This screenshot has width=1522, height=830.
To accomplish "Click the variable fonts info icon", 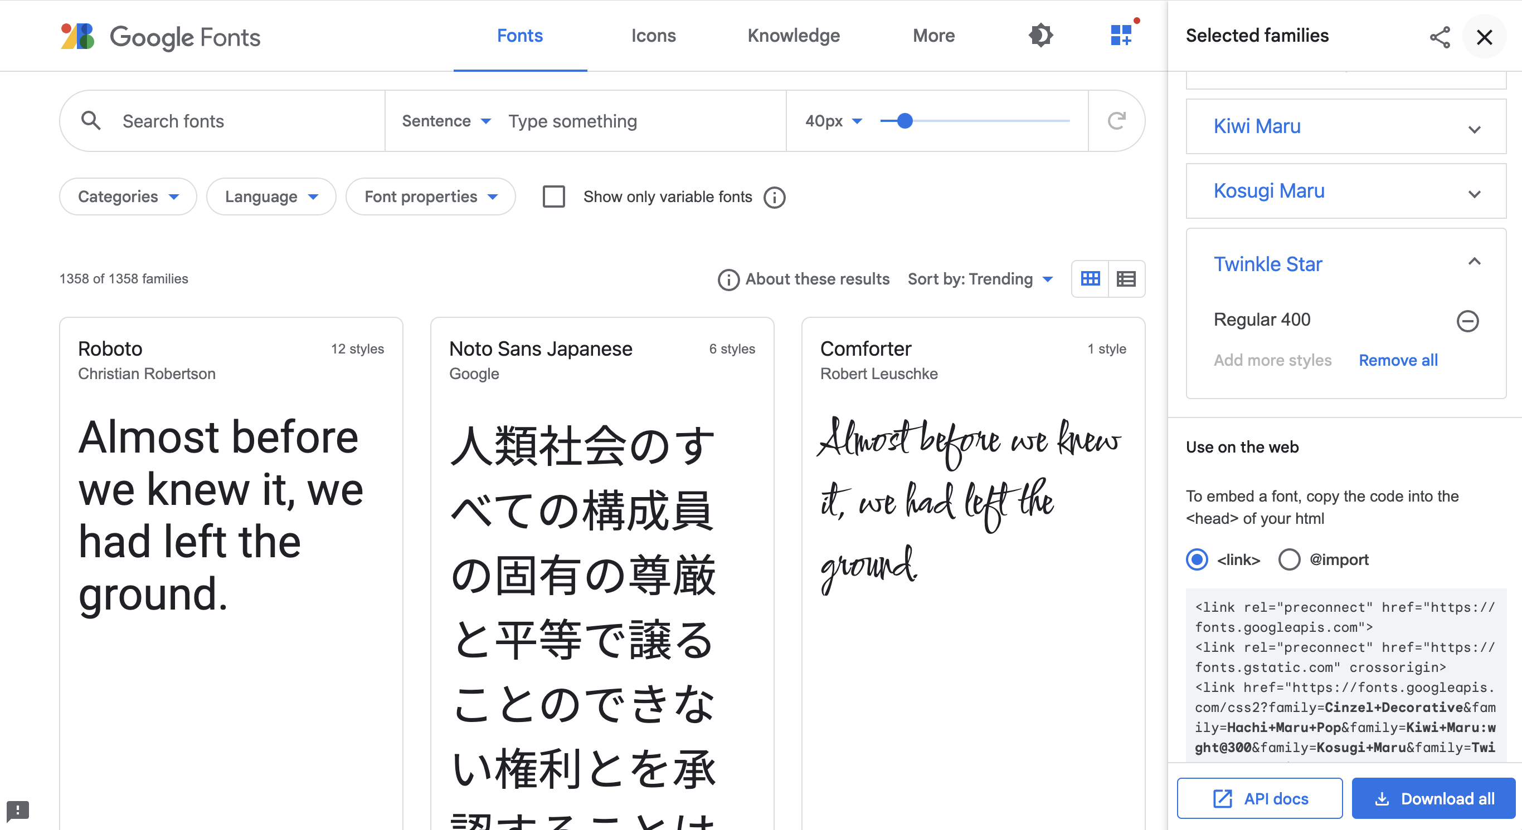I will coord(774,197).
